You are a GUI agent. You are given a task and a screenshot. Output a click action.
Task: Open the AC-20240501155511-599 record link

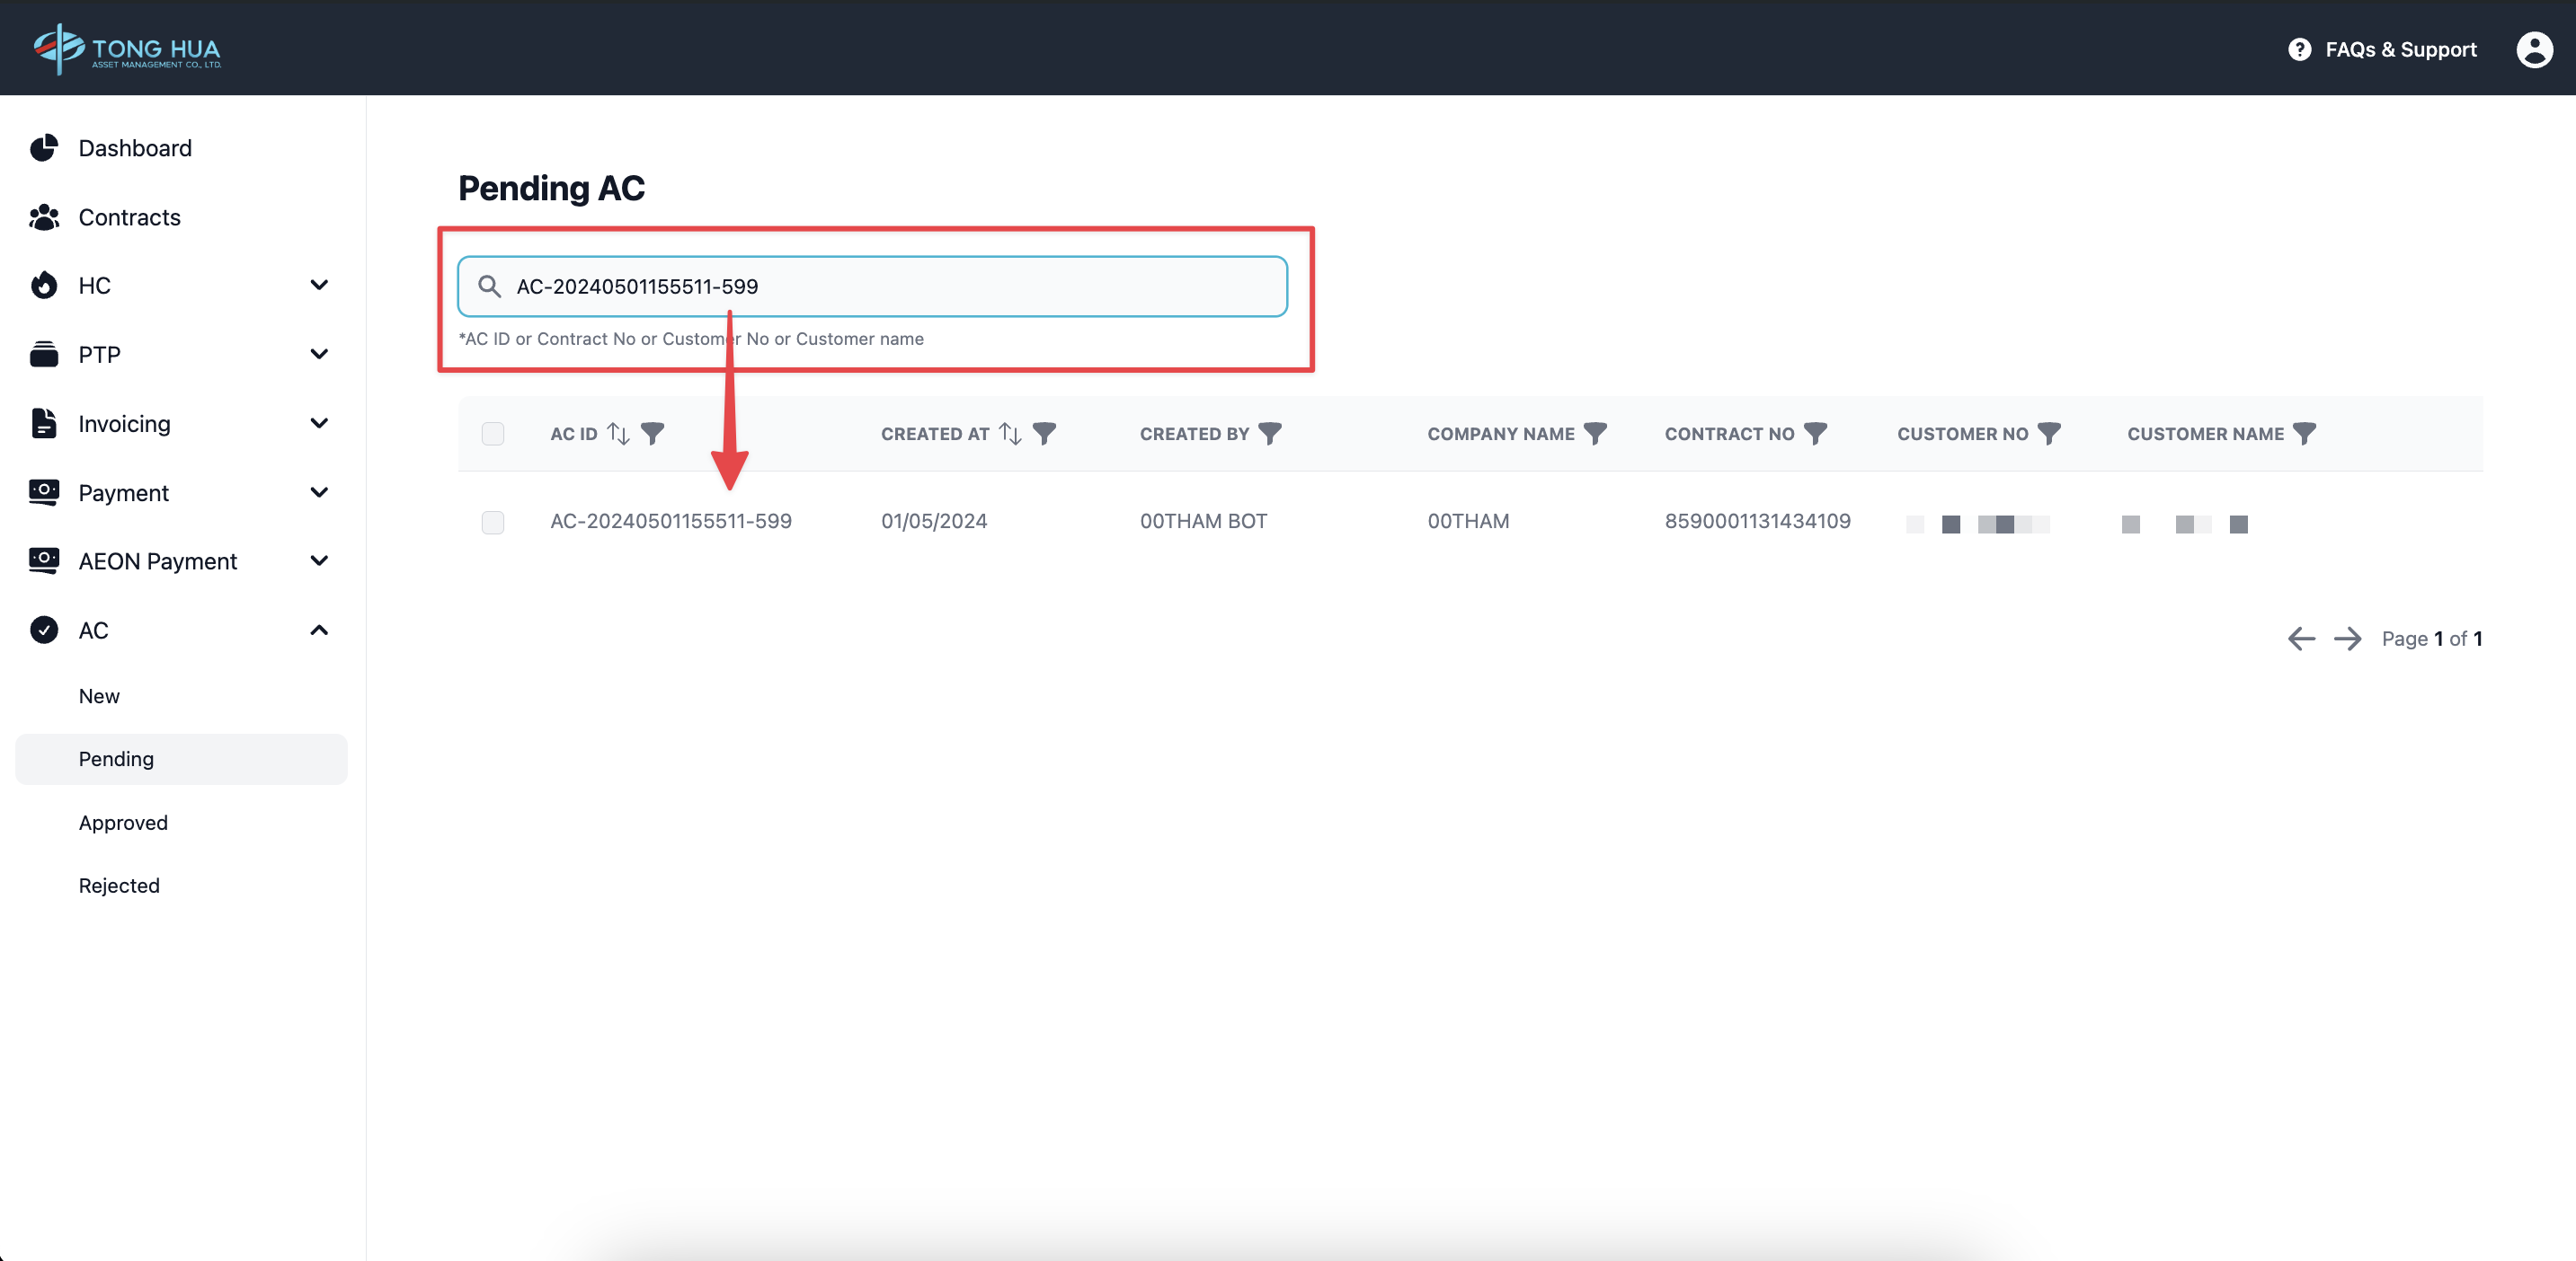coord(670,522)
